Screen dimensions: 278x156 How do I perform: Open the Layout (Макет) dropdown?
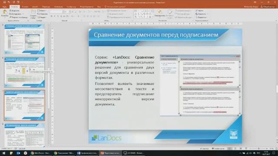[42, 10]
